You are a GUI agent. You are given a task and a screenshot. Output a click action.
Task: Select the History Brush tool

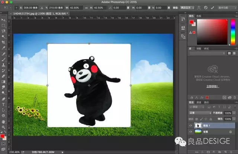(3, 71)
